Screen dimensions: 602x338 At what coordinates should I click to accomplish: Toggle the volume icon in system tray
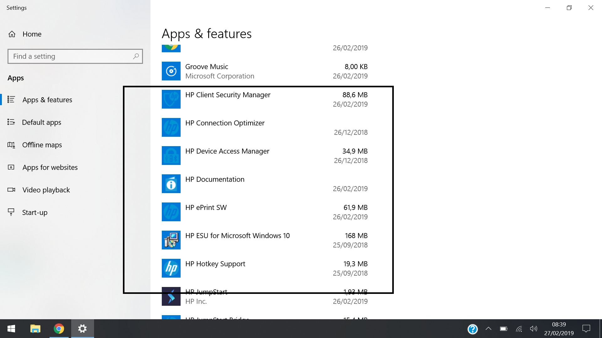click(534, 329)
